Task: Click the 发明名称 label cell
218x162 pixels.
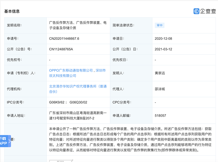Action: click(x=25, y=25)
